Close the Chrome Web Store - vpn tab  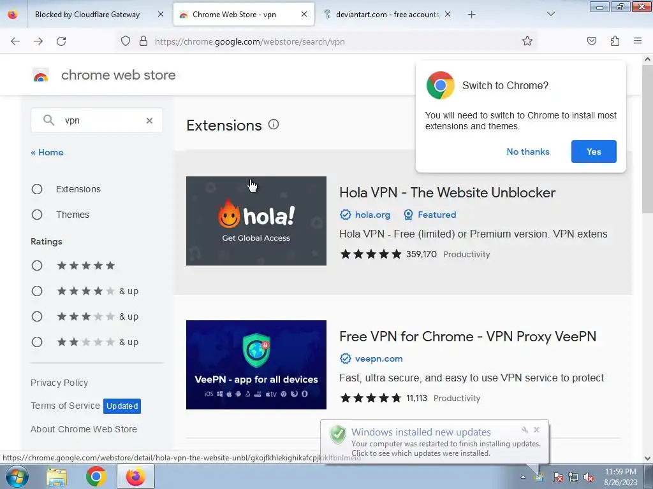304,15
